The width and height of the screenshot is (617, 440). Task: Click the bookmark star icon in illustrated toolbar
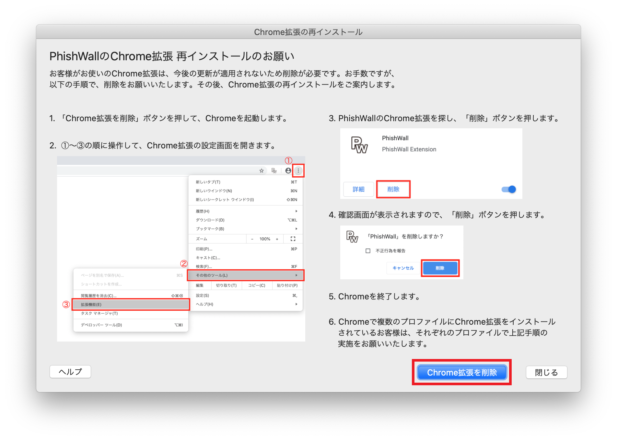pyautogui.click(x=262, y=171)
